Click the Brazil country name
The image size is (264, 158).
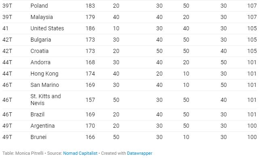pos(38,114)
